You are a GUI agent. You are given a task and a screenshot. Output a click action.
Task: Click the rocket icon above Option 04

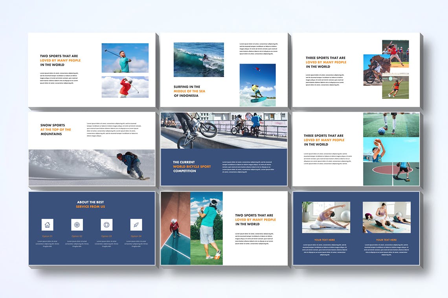tap(136, 225)
